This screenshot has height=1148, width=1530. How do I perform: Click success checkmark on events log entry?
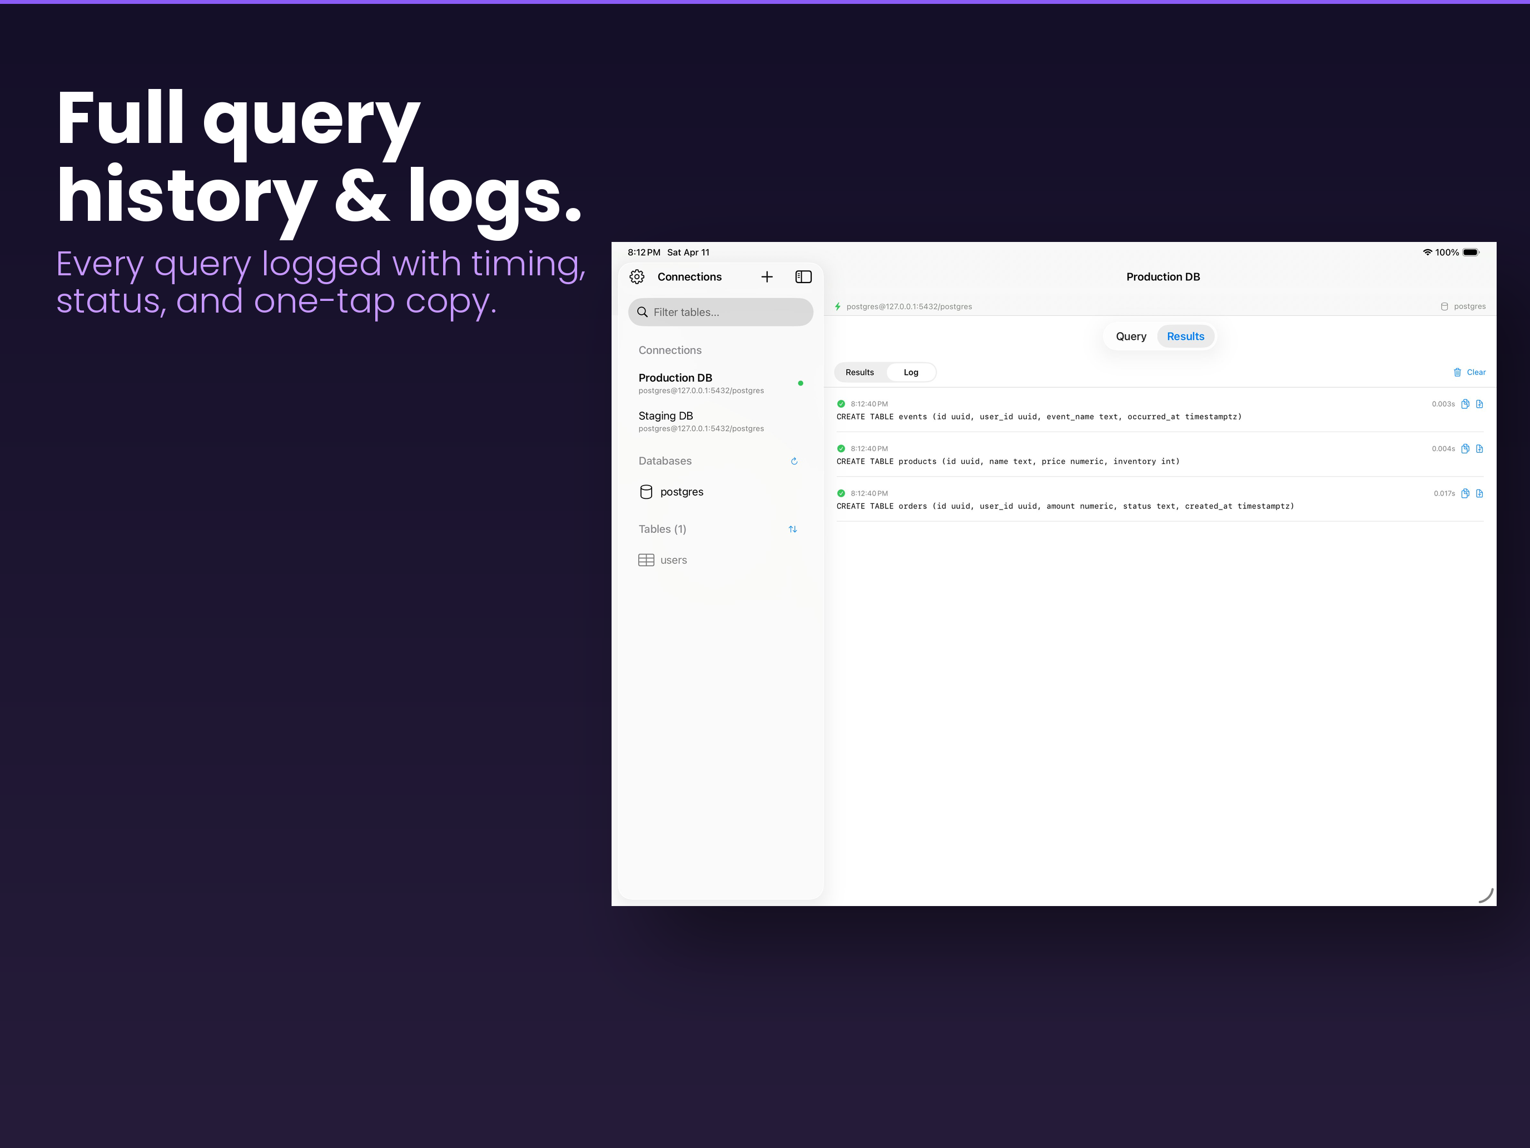click(841, 403)
